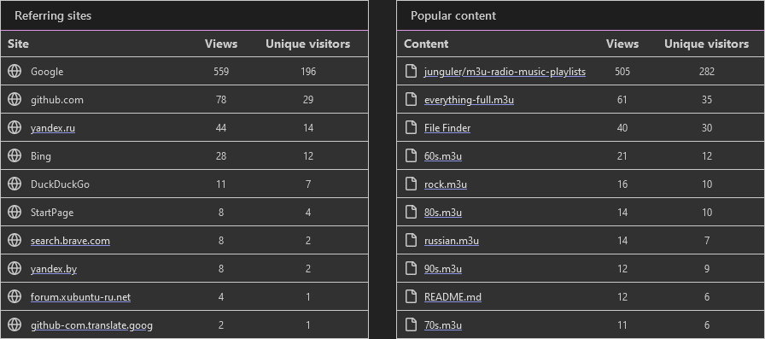Open the yandex.by referrer link

pos(54,269)
